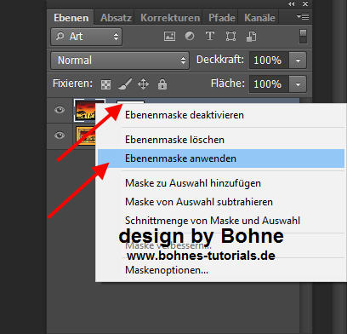Click the adjustment layer filter icon

[190, 36]
